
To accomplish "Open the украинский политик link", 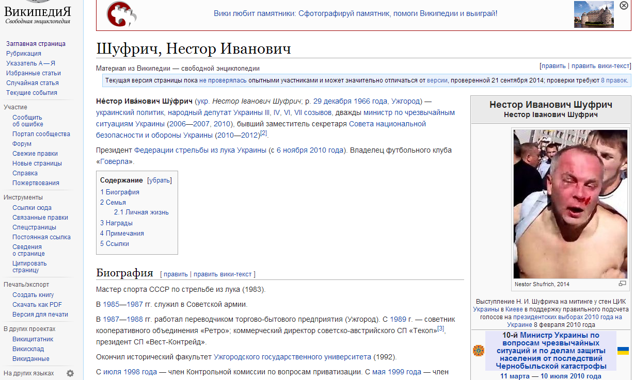I will [129, 112].
